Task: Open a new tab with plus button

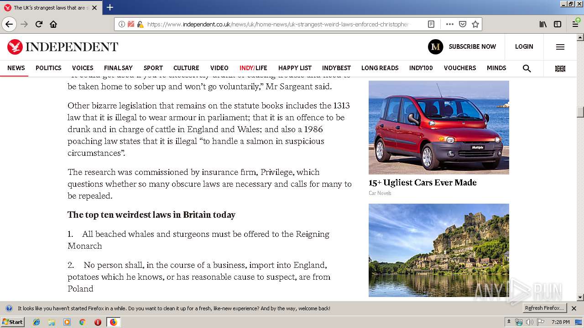Action: (x=110, y=7)
